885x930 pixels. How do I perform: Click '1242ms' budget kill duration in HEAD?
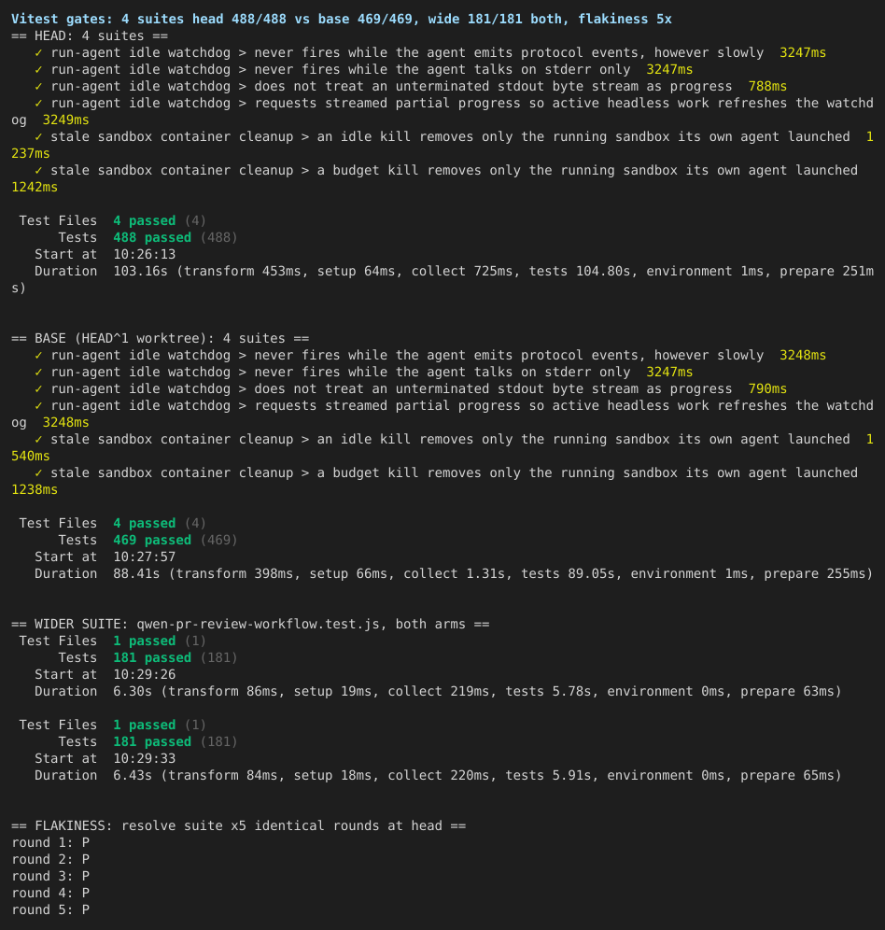click(x=35, y=188)
